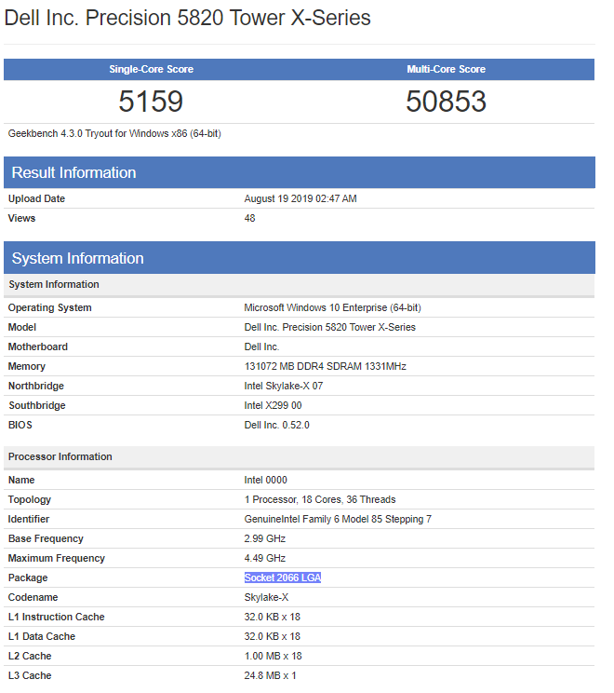Click the value Intel X299 00
The image size is (614, 693).
[273, 405]
